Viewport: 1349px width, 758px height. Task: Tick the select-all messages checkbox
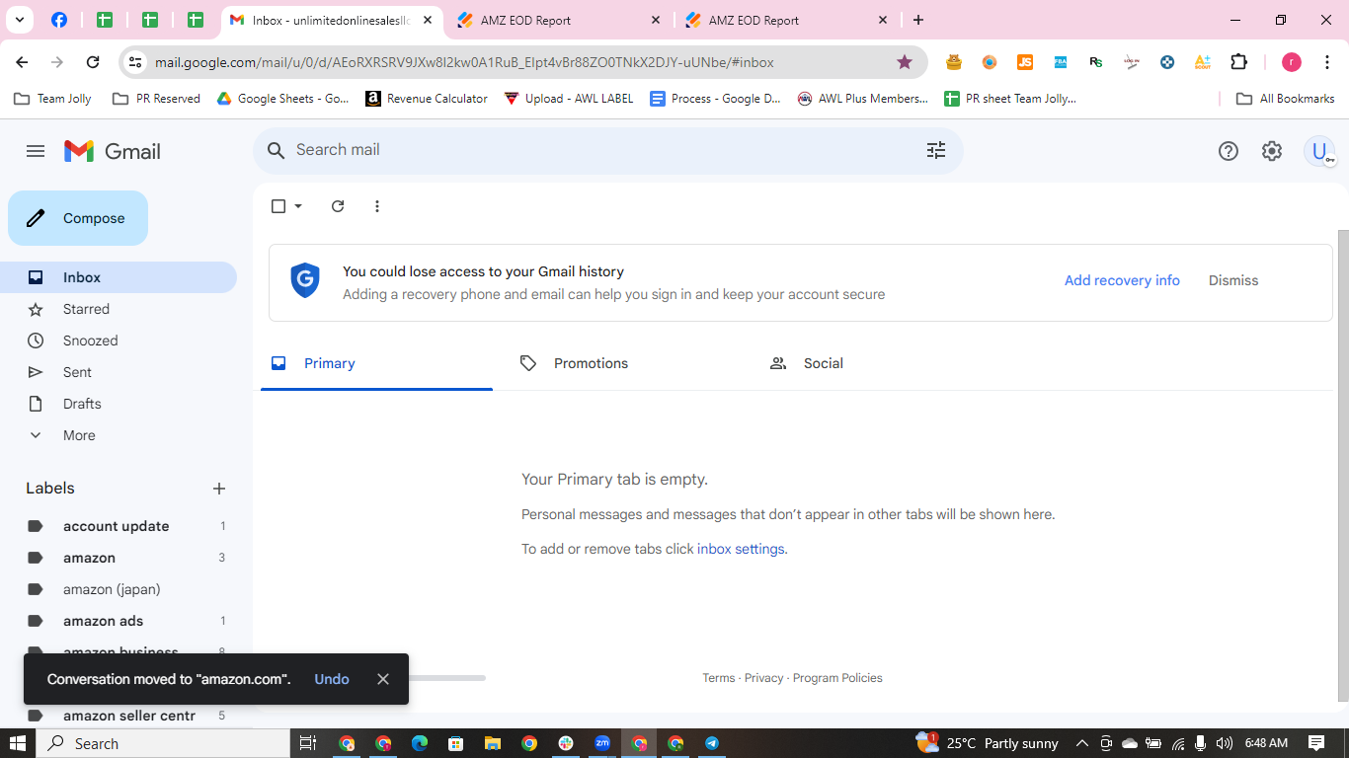278,206
